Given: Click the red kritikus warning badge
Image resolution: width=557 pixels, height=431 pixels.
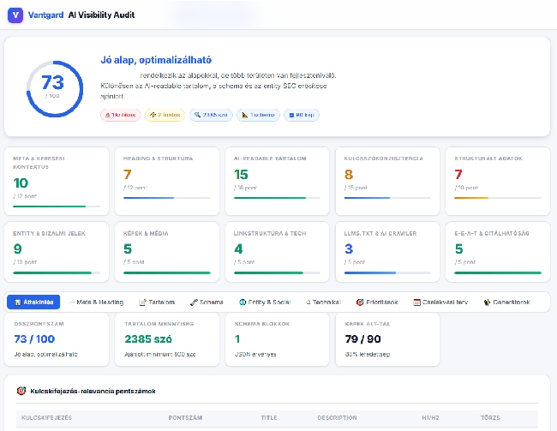Looking at the screenshot, I should tap(121, 115).
